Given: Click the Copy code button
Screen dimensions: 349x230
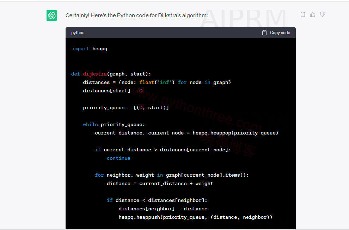Looking at the screenshot, I should click(276, 33).
